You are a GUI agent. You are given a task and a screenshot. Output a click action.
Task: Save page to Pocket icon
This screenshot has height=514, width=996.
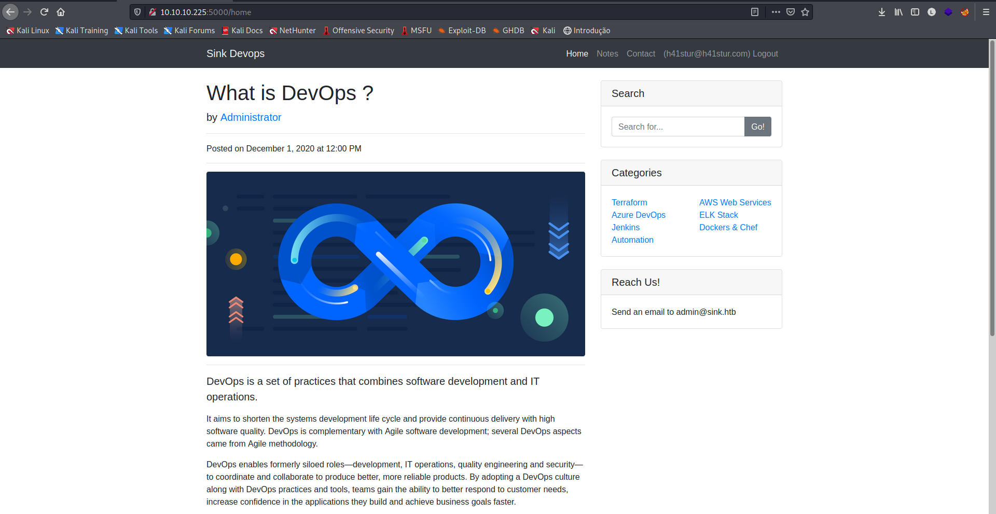(x=791, y=12)
